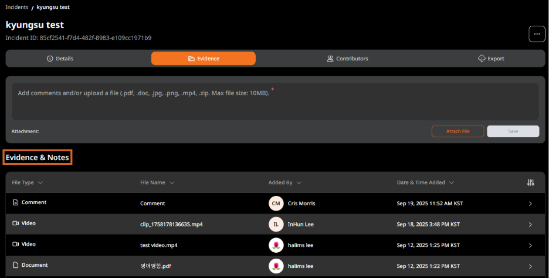Image resolution: width=549 pixels, height=278 pixels.
Task: Sort by File Type column
Action: (x=27, y=182)
